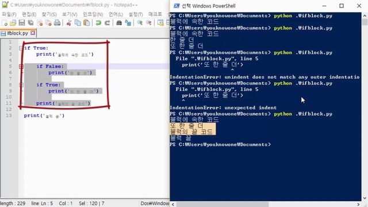Collapse the fold marker at line 2
Image resolution: width=368 pixels, height=207 pixels.
[21, 48]
